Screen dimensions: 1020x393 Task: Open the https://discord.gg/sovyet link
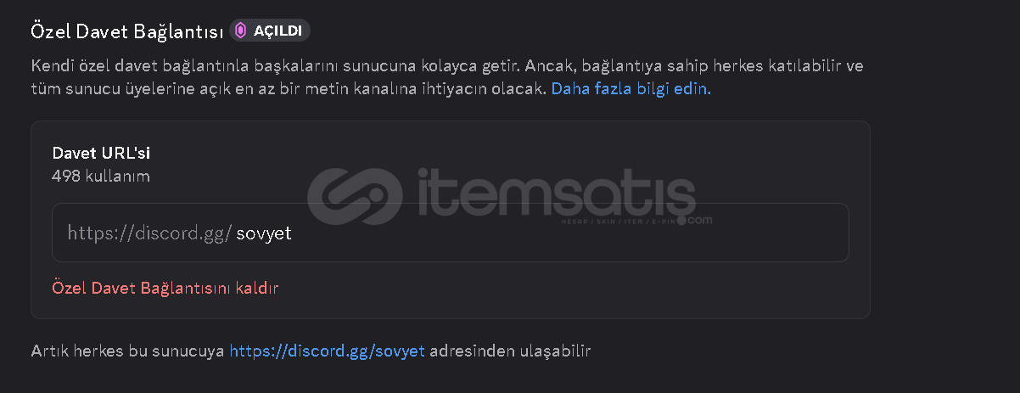pyautogui.click(x=327, y=350)
